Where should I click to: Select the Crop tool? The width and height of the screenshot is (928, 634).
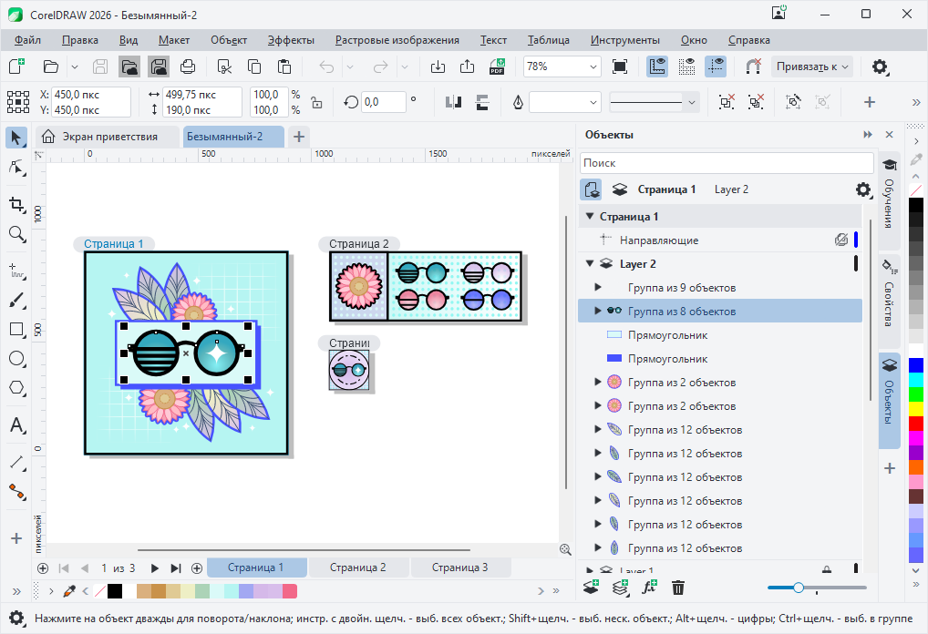pyautogui.click(x=16, y=205)
